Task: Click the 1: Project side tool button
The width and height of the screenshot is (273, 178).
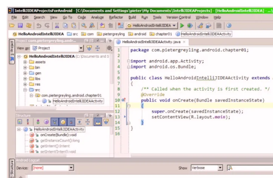Action: coord(12,52)
